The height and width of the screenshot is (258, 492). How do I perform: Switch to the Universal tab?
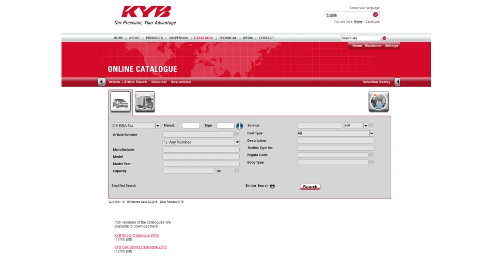click(x=159, y=82)
